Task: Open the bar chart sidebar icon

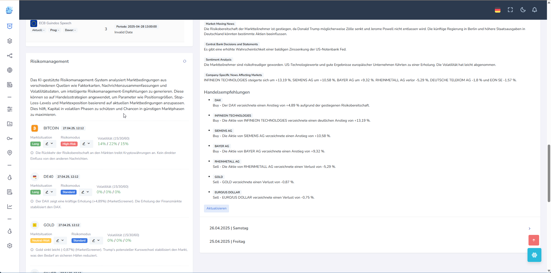Action: [10, 124]
